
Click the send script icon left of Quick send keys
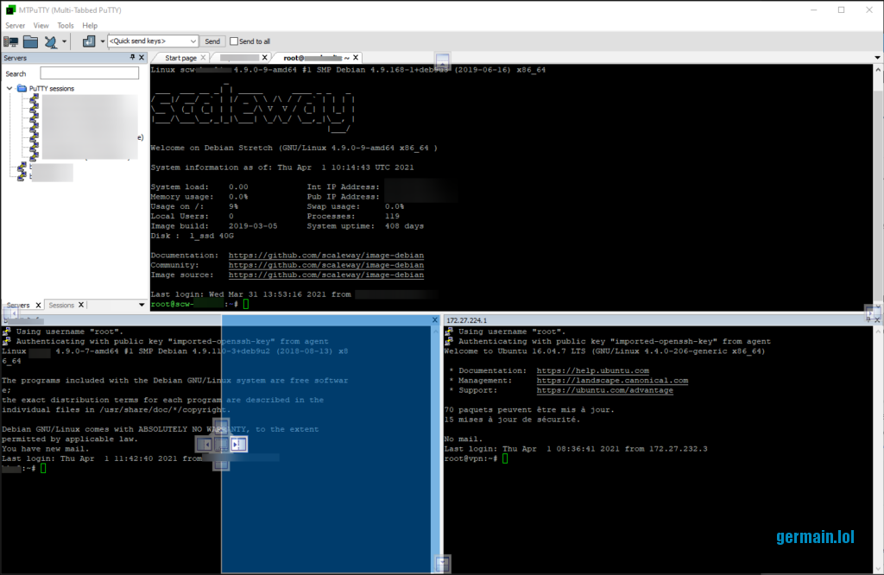click(89, 41)
